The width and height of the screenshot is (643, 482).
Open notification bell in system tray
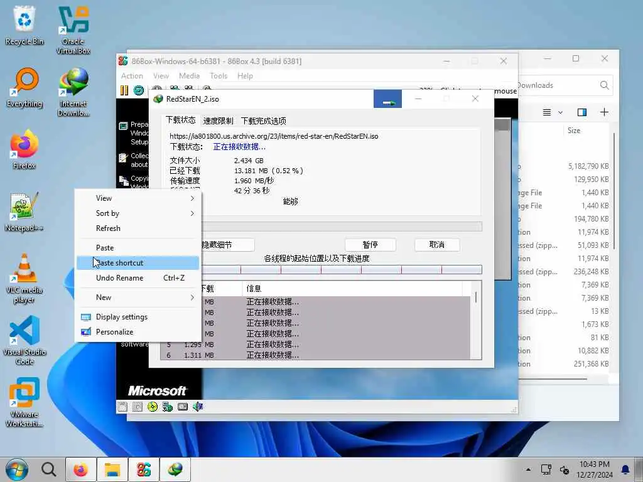625,469
